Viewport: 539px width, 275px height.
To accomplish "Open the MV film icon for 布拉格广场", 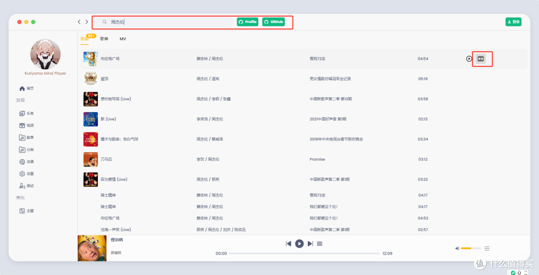I will [x=481, y=59].
